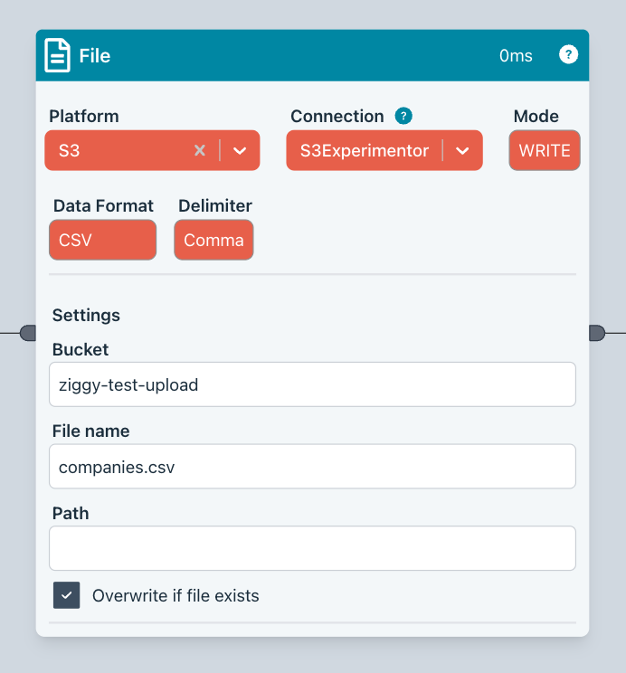
Task: Open help via header question mark icon
Action: 568,54
